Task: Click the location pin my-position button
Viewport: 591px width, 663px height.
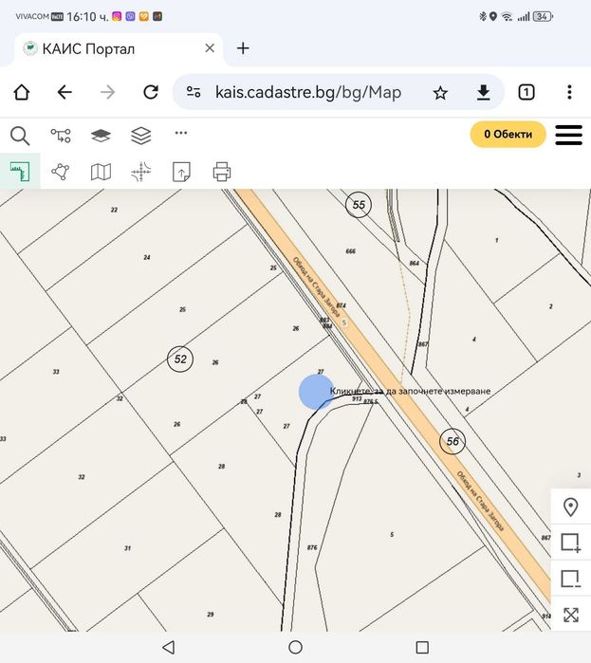Action: pos(571,506)
